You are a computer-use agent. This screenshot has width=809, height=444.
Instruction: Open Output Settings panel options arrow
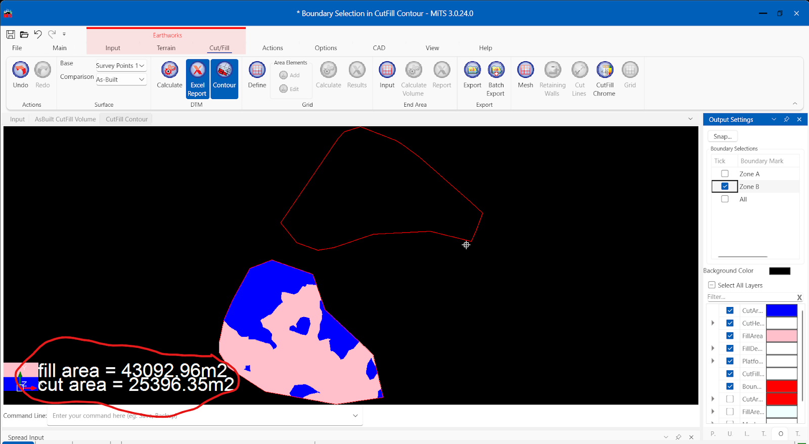[x=774, y=119]
